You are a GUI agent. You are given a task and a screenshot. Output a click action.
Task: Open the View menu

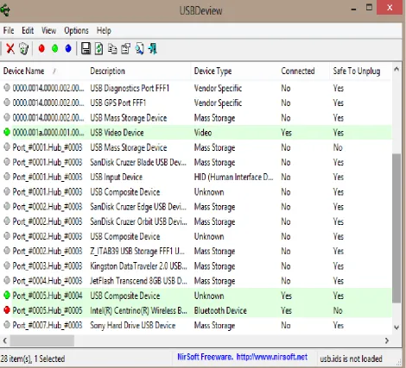click(x=48, y=30)
